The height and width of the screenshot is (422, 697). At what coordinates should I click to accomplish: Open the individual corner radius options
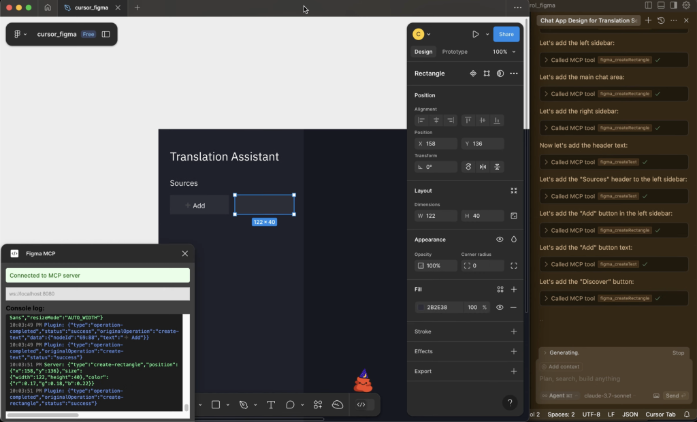click(x=514, y=265)
